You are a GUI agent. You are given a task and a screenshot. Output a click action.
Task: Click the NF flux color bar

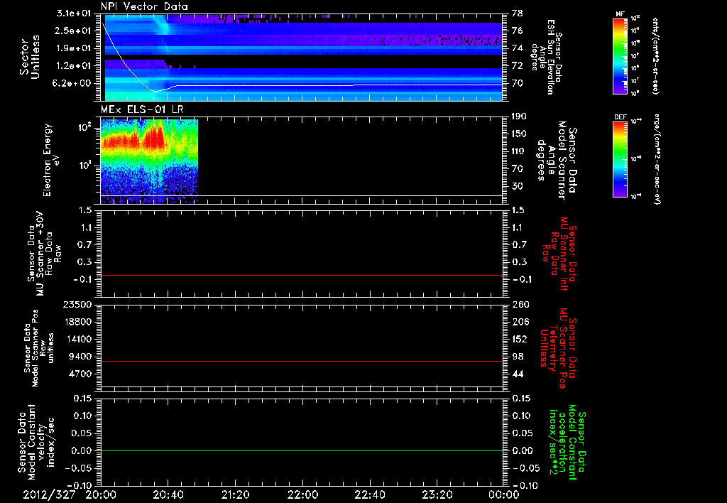click(621, 56)
